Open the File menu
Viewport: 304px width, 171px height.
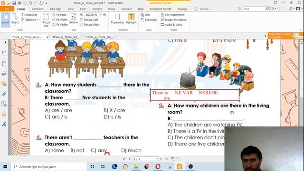7,9
